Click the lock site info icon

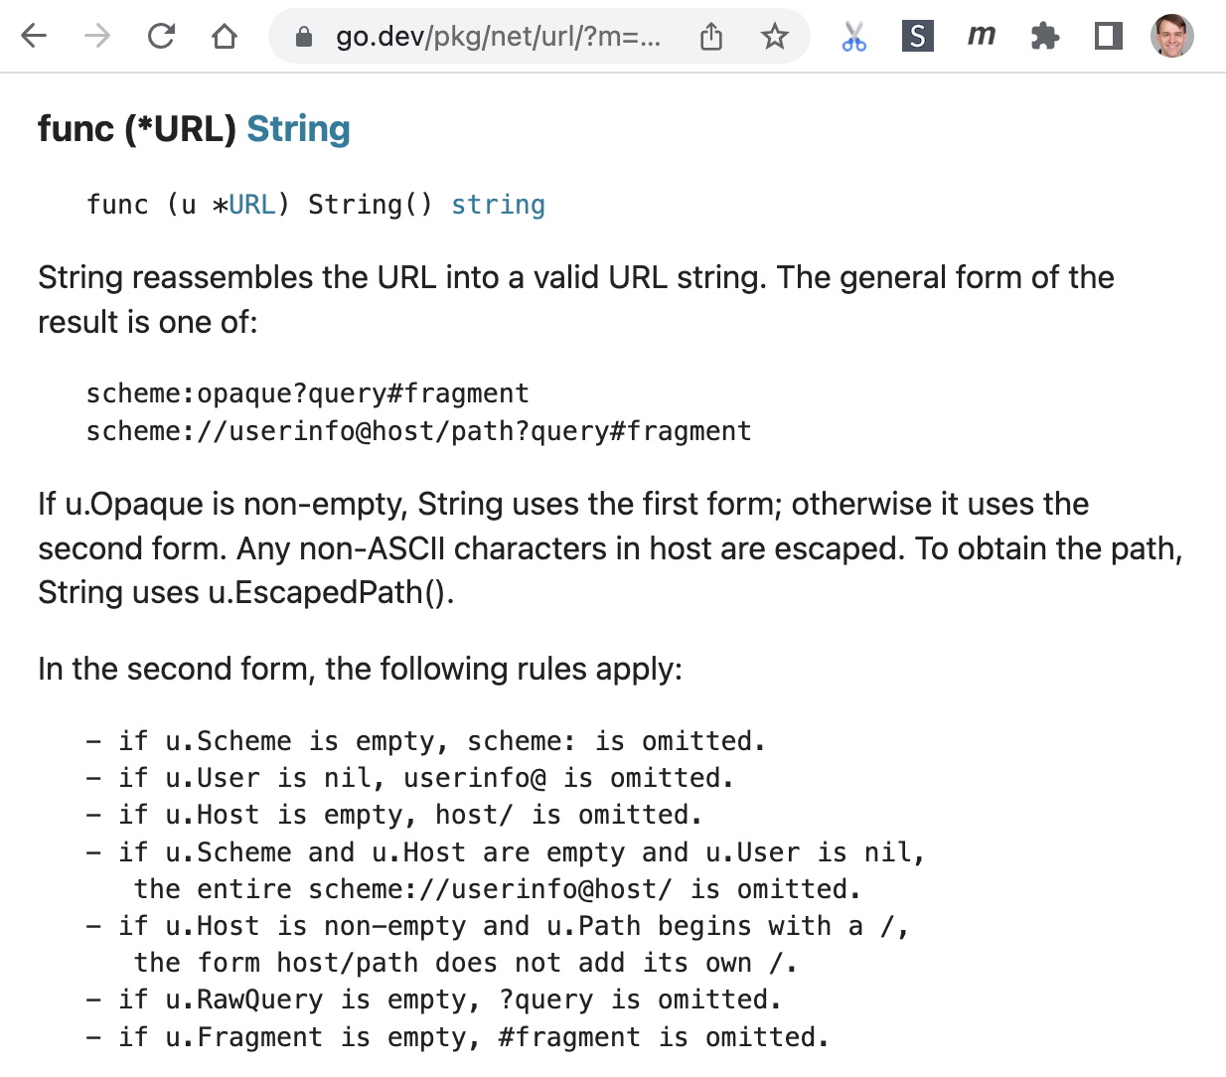(x=305, y=38)
